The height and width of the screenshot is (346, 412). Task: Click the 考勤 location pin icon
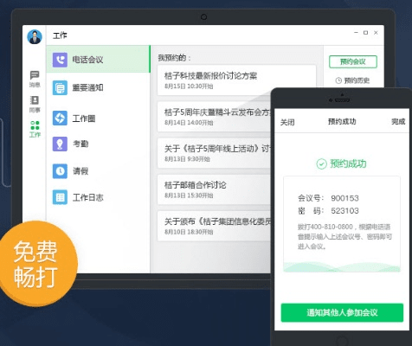[60, 144]
